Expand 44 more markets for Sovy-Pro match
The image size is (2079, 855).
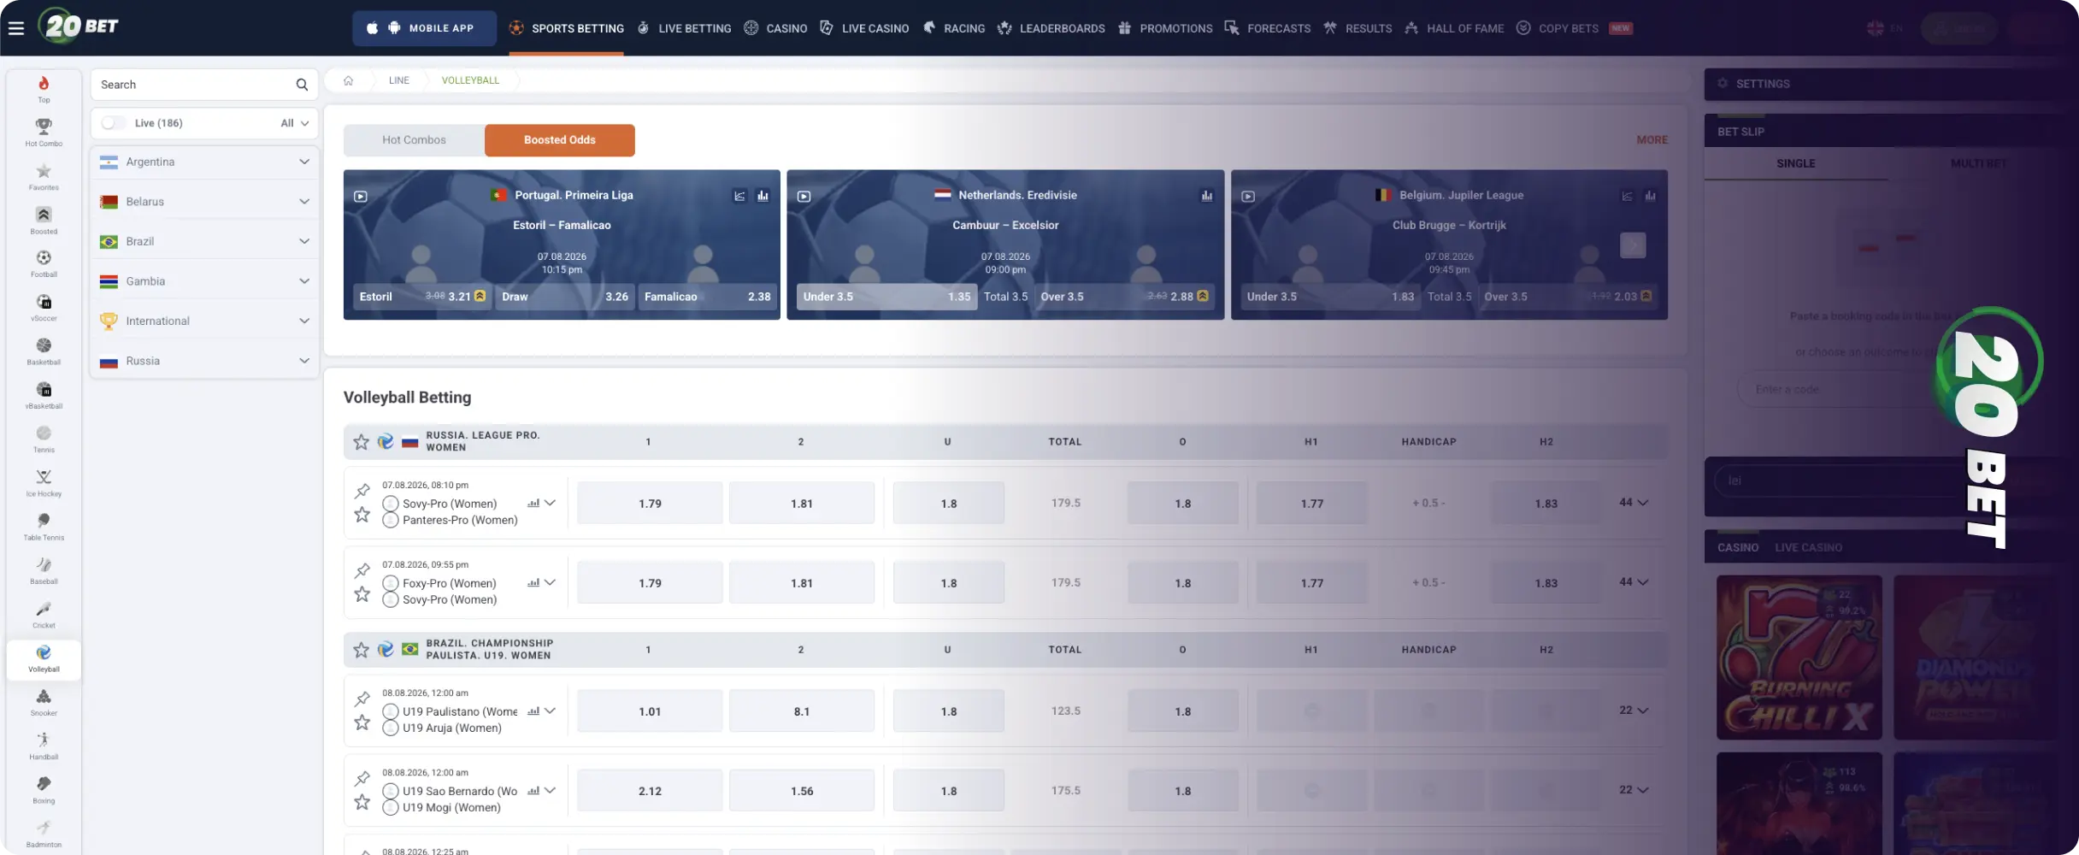[1634, 503]
